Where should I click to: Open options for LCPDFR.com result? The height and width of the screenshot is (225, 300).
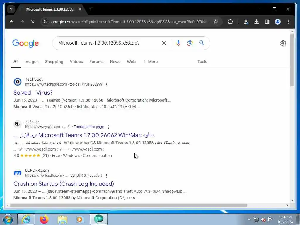106,176
